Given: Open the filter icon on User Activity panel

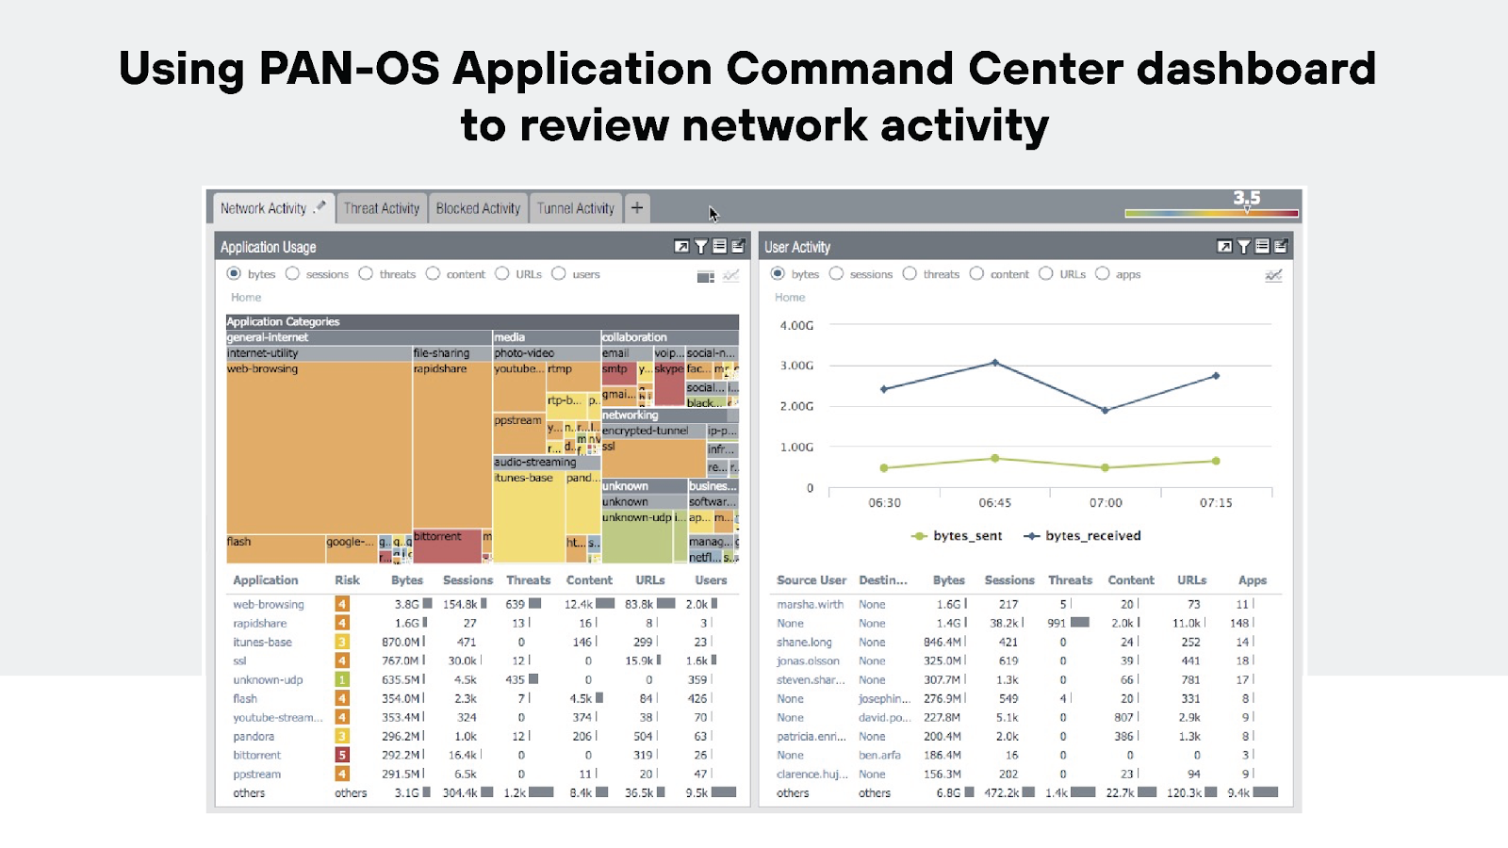Looking at the screenshot, I should coord(1243,247).
